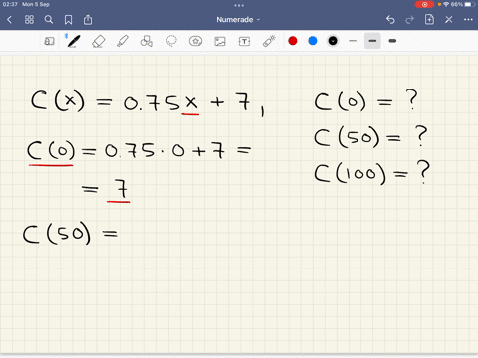Select the Lasso tool
The height and width of the screenshot is (358, 478).
[171, 41]
